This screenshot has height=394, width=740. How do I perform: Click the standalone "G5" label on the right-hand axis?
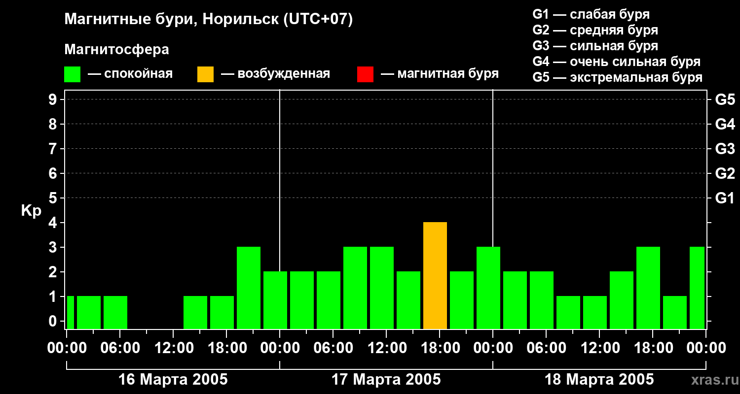[x=725, y=99]
